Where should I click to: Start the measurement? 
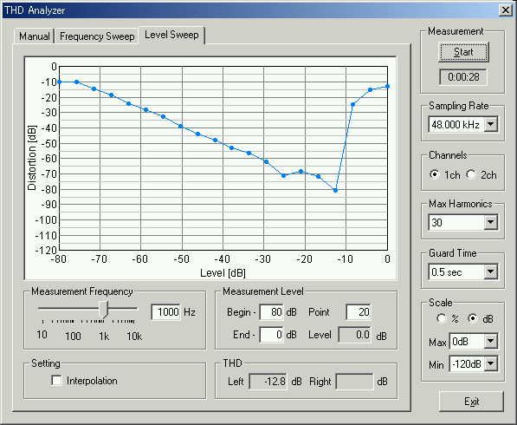[x=463, y=52]
